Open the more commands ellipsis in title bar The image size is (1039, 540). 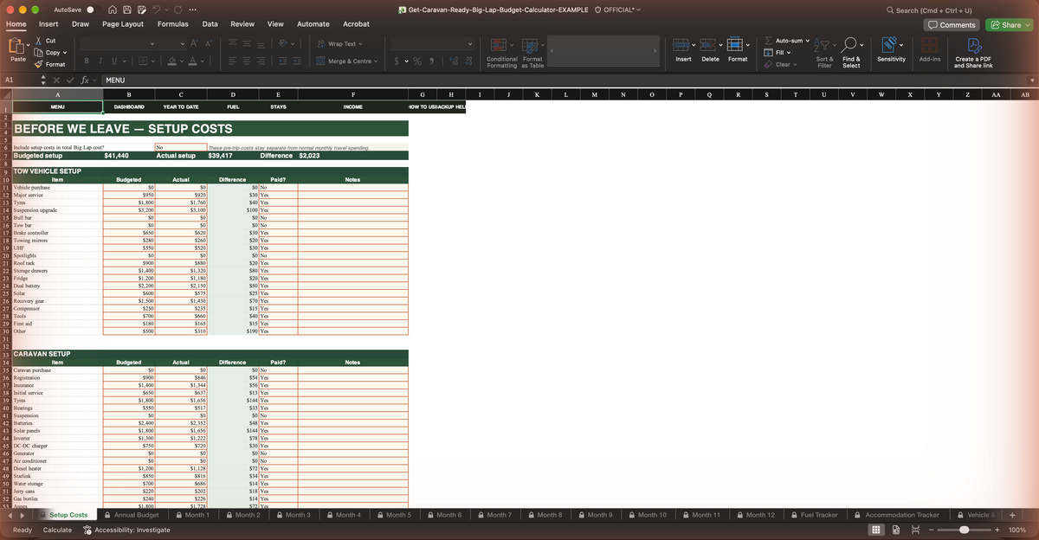tap(190, 10)
